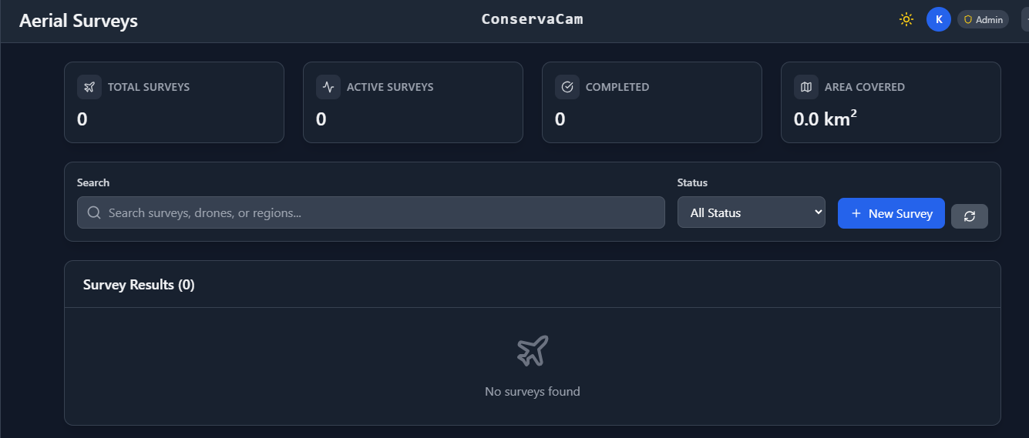Click the blue K user avatar

pos(938,19)
